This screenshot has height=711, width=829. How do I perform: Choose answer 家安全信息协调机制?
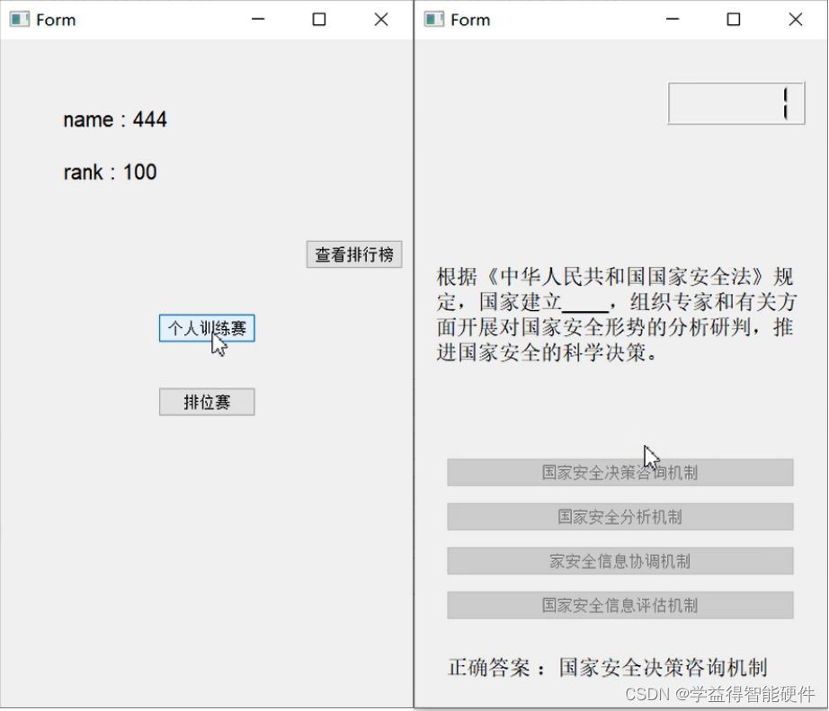[620, 561]
